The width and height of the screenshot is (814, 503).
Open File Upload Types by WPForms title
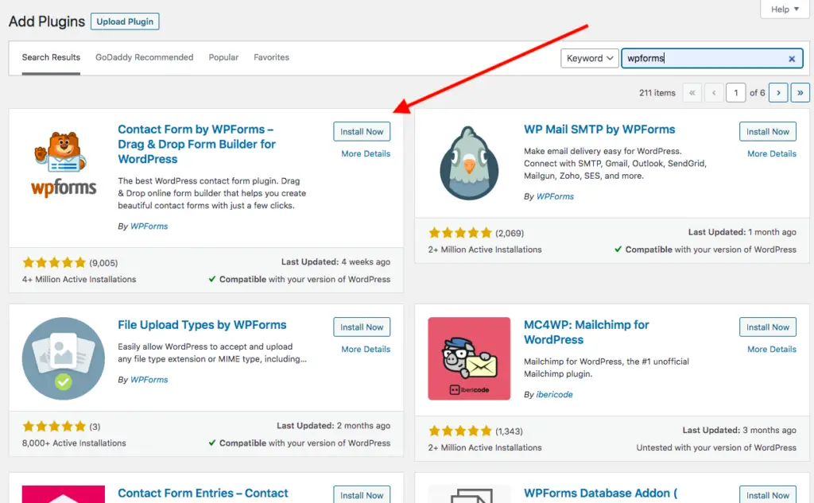202,325
